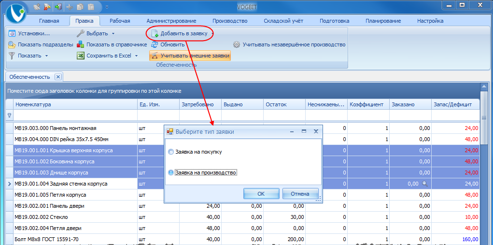The width and height of the screenshot is (493, 245).
Task: Click Показать в справочнике icon
Action: 81,44
